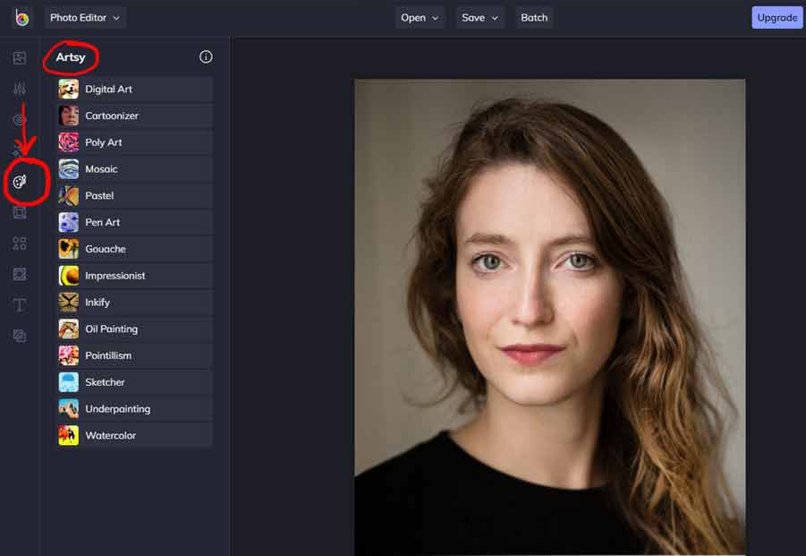Open the Frames sidebar icon
This screenshot has height=556, width=806.
click(x=20, y=212)
